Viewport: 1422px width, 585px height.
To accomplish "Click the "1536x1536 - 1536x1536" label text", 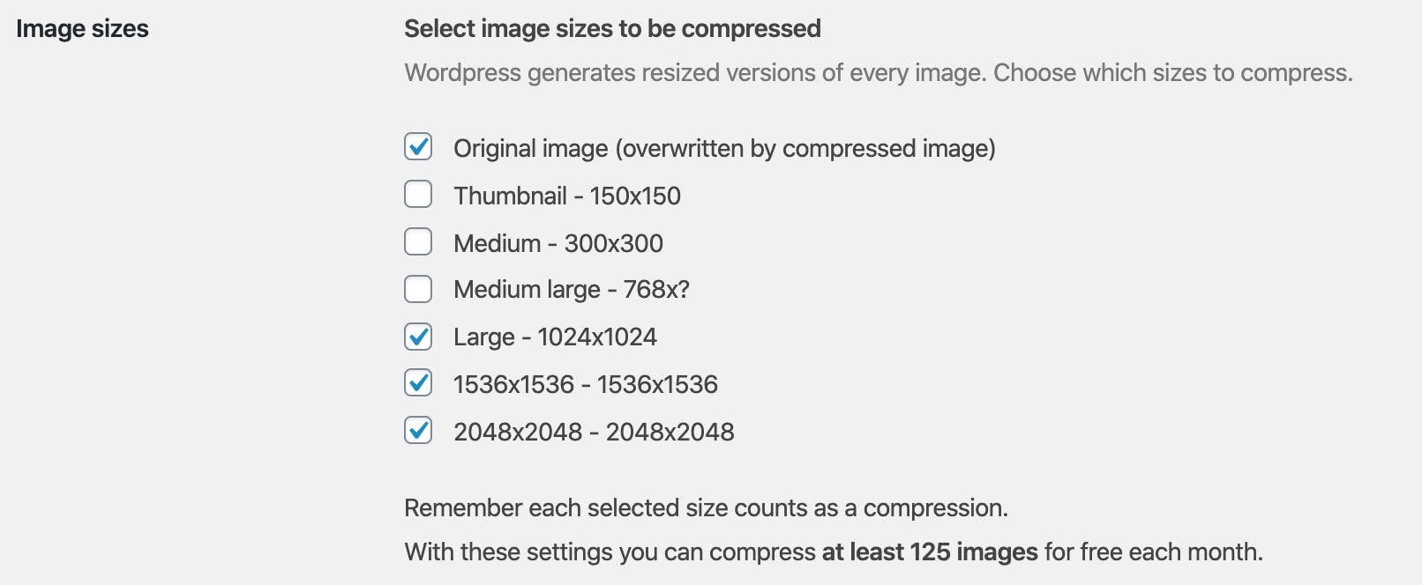I will tap(585, 385).
